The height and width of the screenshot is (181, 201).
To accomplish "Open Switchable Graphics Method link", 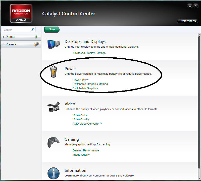I will click(90, 84).
